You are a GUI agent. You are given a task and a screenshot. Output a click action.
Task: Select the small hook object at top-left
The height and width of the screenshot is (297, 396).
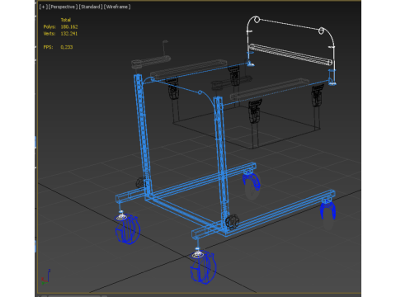[x=165, y=48]
